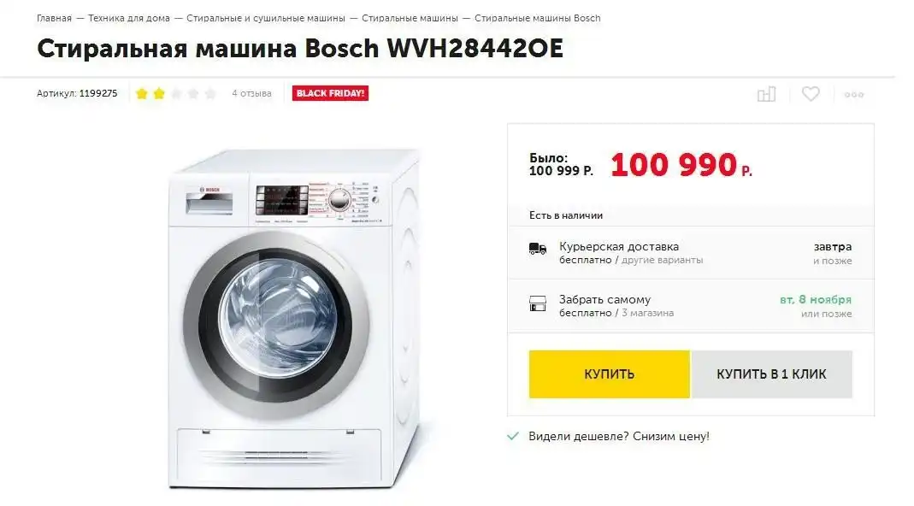The width and height of the screenshot is (914, 506).
Task: Click the compare products bar chart icon
Action: (766, 94)
